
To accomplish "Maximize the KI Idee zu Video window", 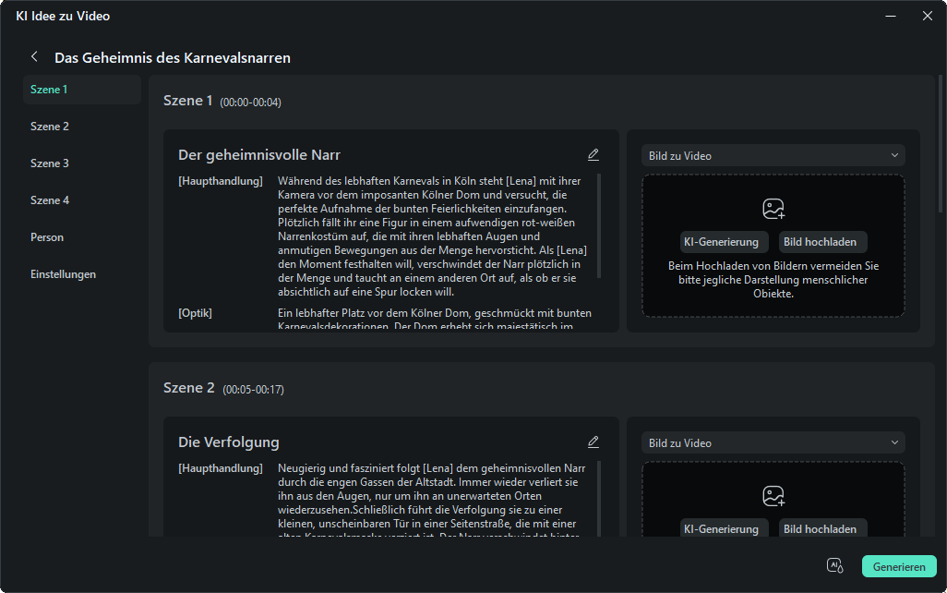I will point(890,16).
